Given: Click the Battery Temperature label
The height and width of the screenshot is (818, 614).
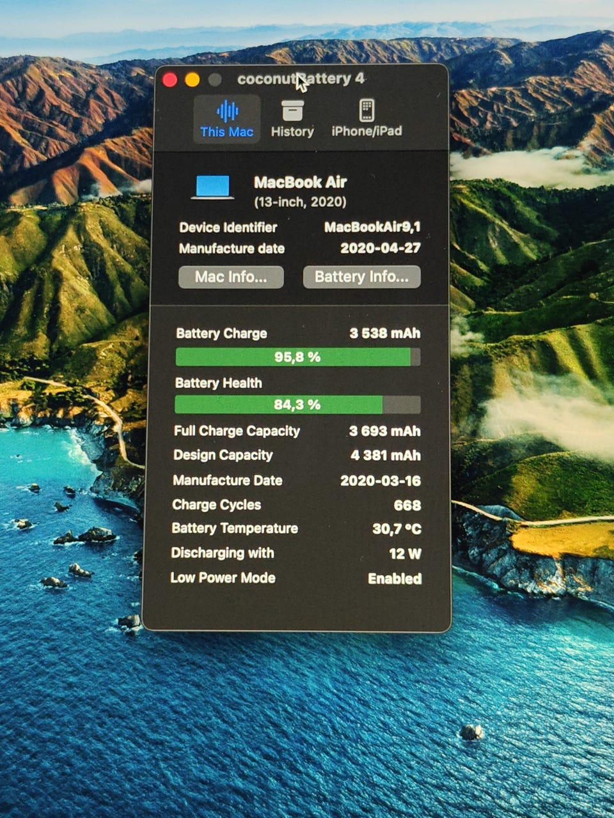Looking at the screenshot, I should 235,529.
